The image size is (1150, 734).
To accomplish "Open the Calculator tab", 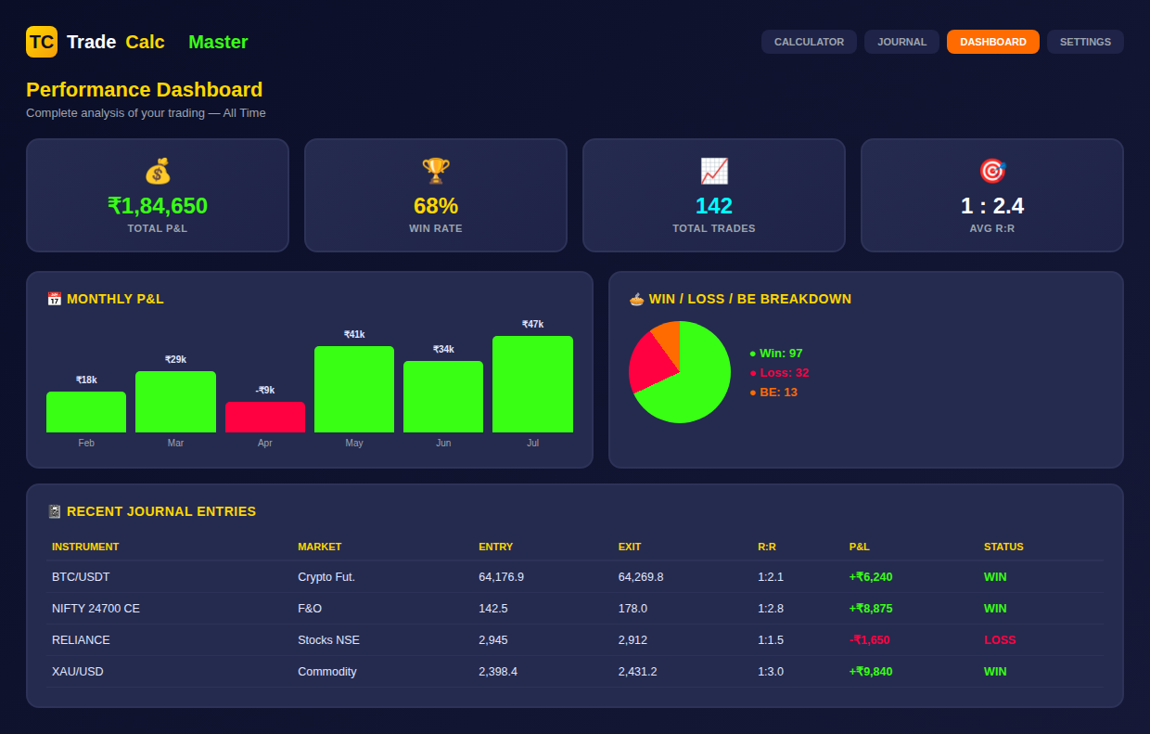I will 809,42.
